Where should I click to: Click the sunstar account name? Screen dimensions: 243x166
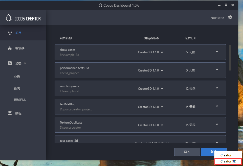tap(217, 18)
